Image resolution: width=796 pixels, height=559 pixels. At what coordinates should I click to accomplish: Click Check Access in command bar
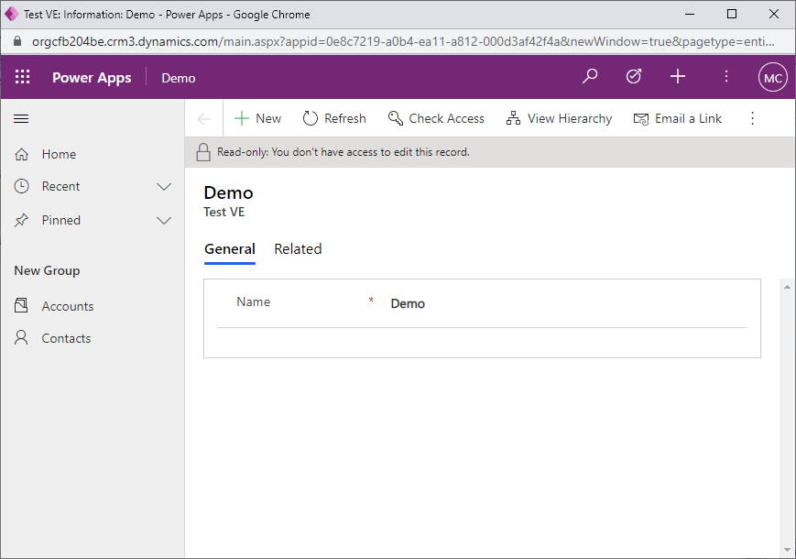click(x=436, y=118)
